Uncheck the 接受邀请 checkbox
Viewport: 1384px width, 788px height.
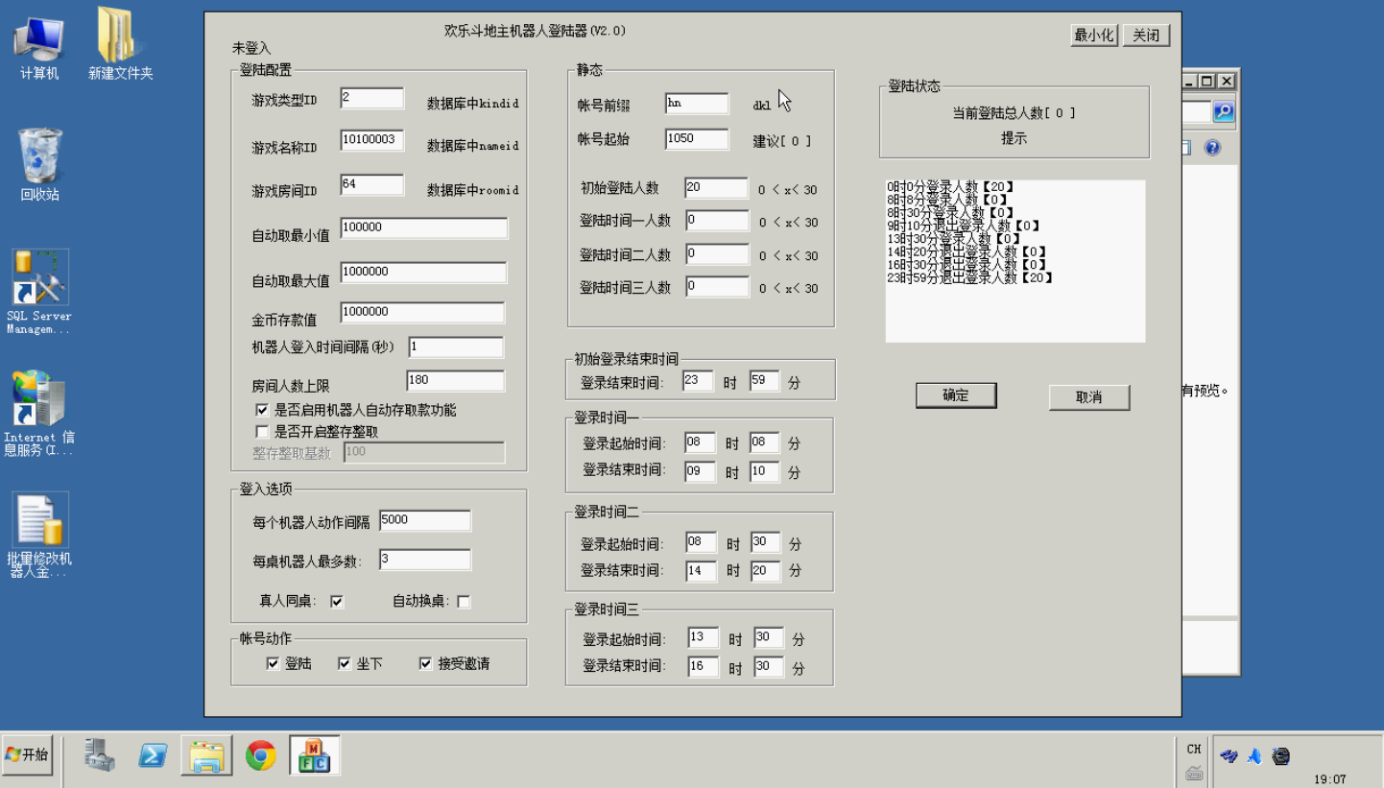(426, 663)
